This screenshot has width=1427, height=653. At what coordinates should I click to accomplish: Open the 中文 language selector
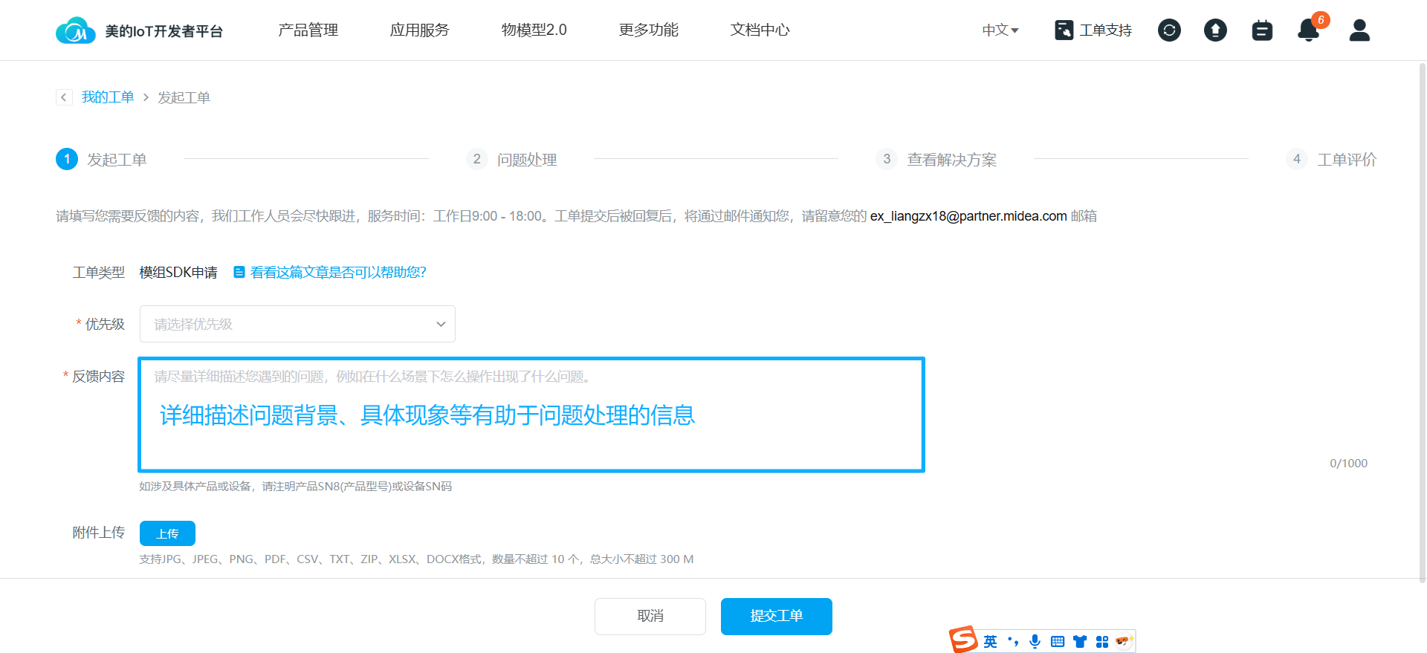(1000, 30)
